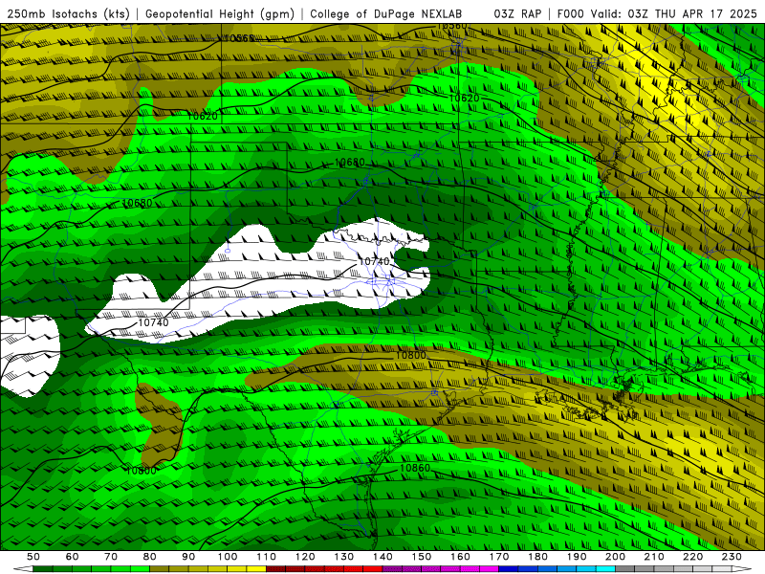The width and height of the screenshot is (765, 574).
Task: Click the 90 value on the color scale
Action: [188, 557]
